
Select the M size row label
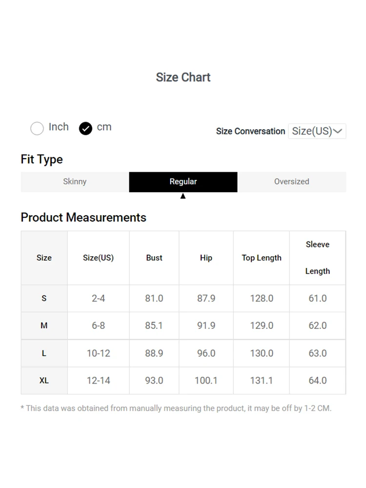point(44,325)
